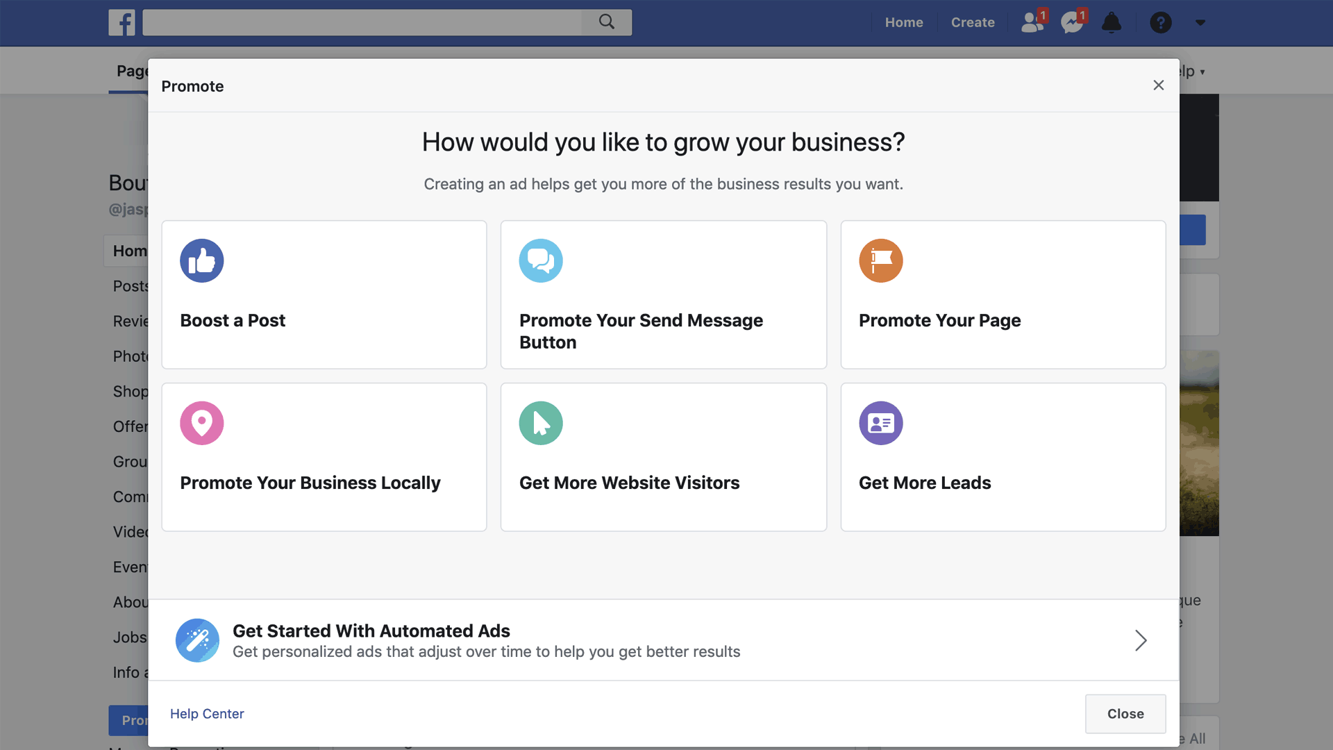1333x750 pixels.
Task: Click the Boost a Post icon
Action: pyautogui.click(x=201, y=260)
